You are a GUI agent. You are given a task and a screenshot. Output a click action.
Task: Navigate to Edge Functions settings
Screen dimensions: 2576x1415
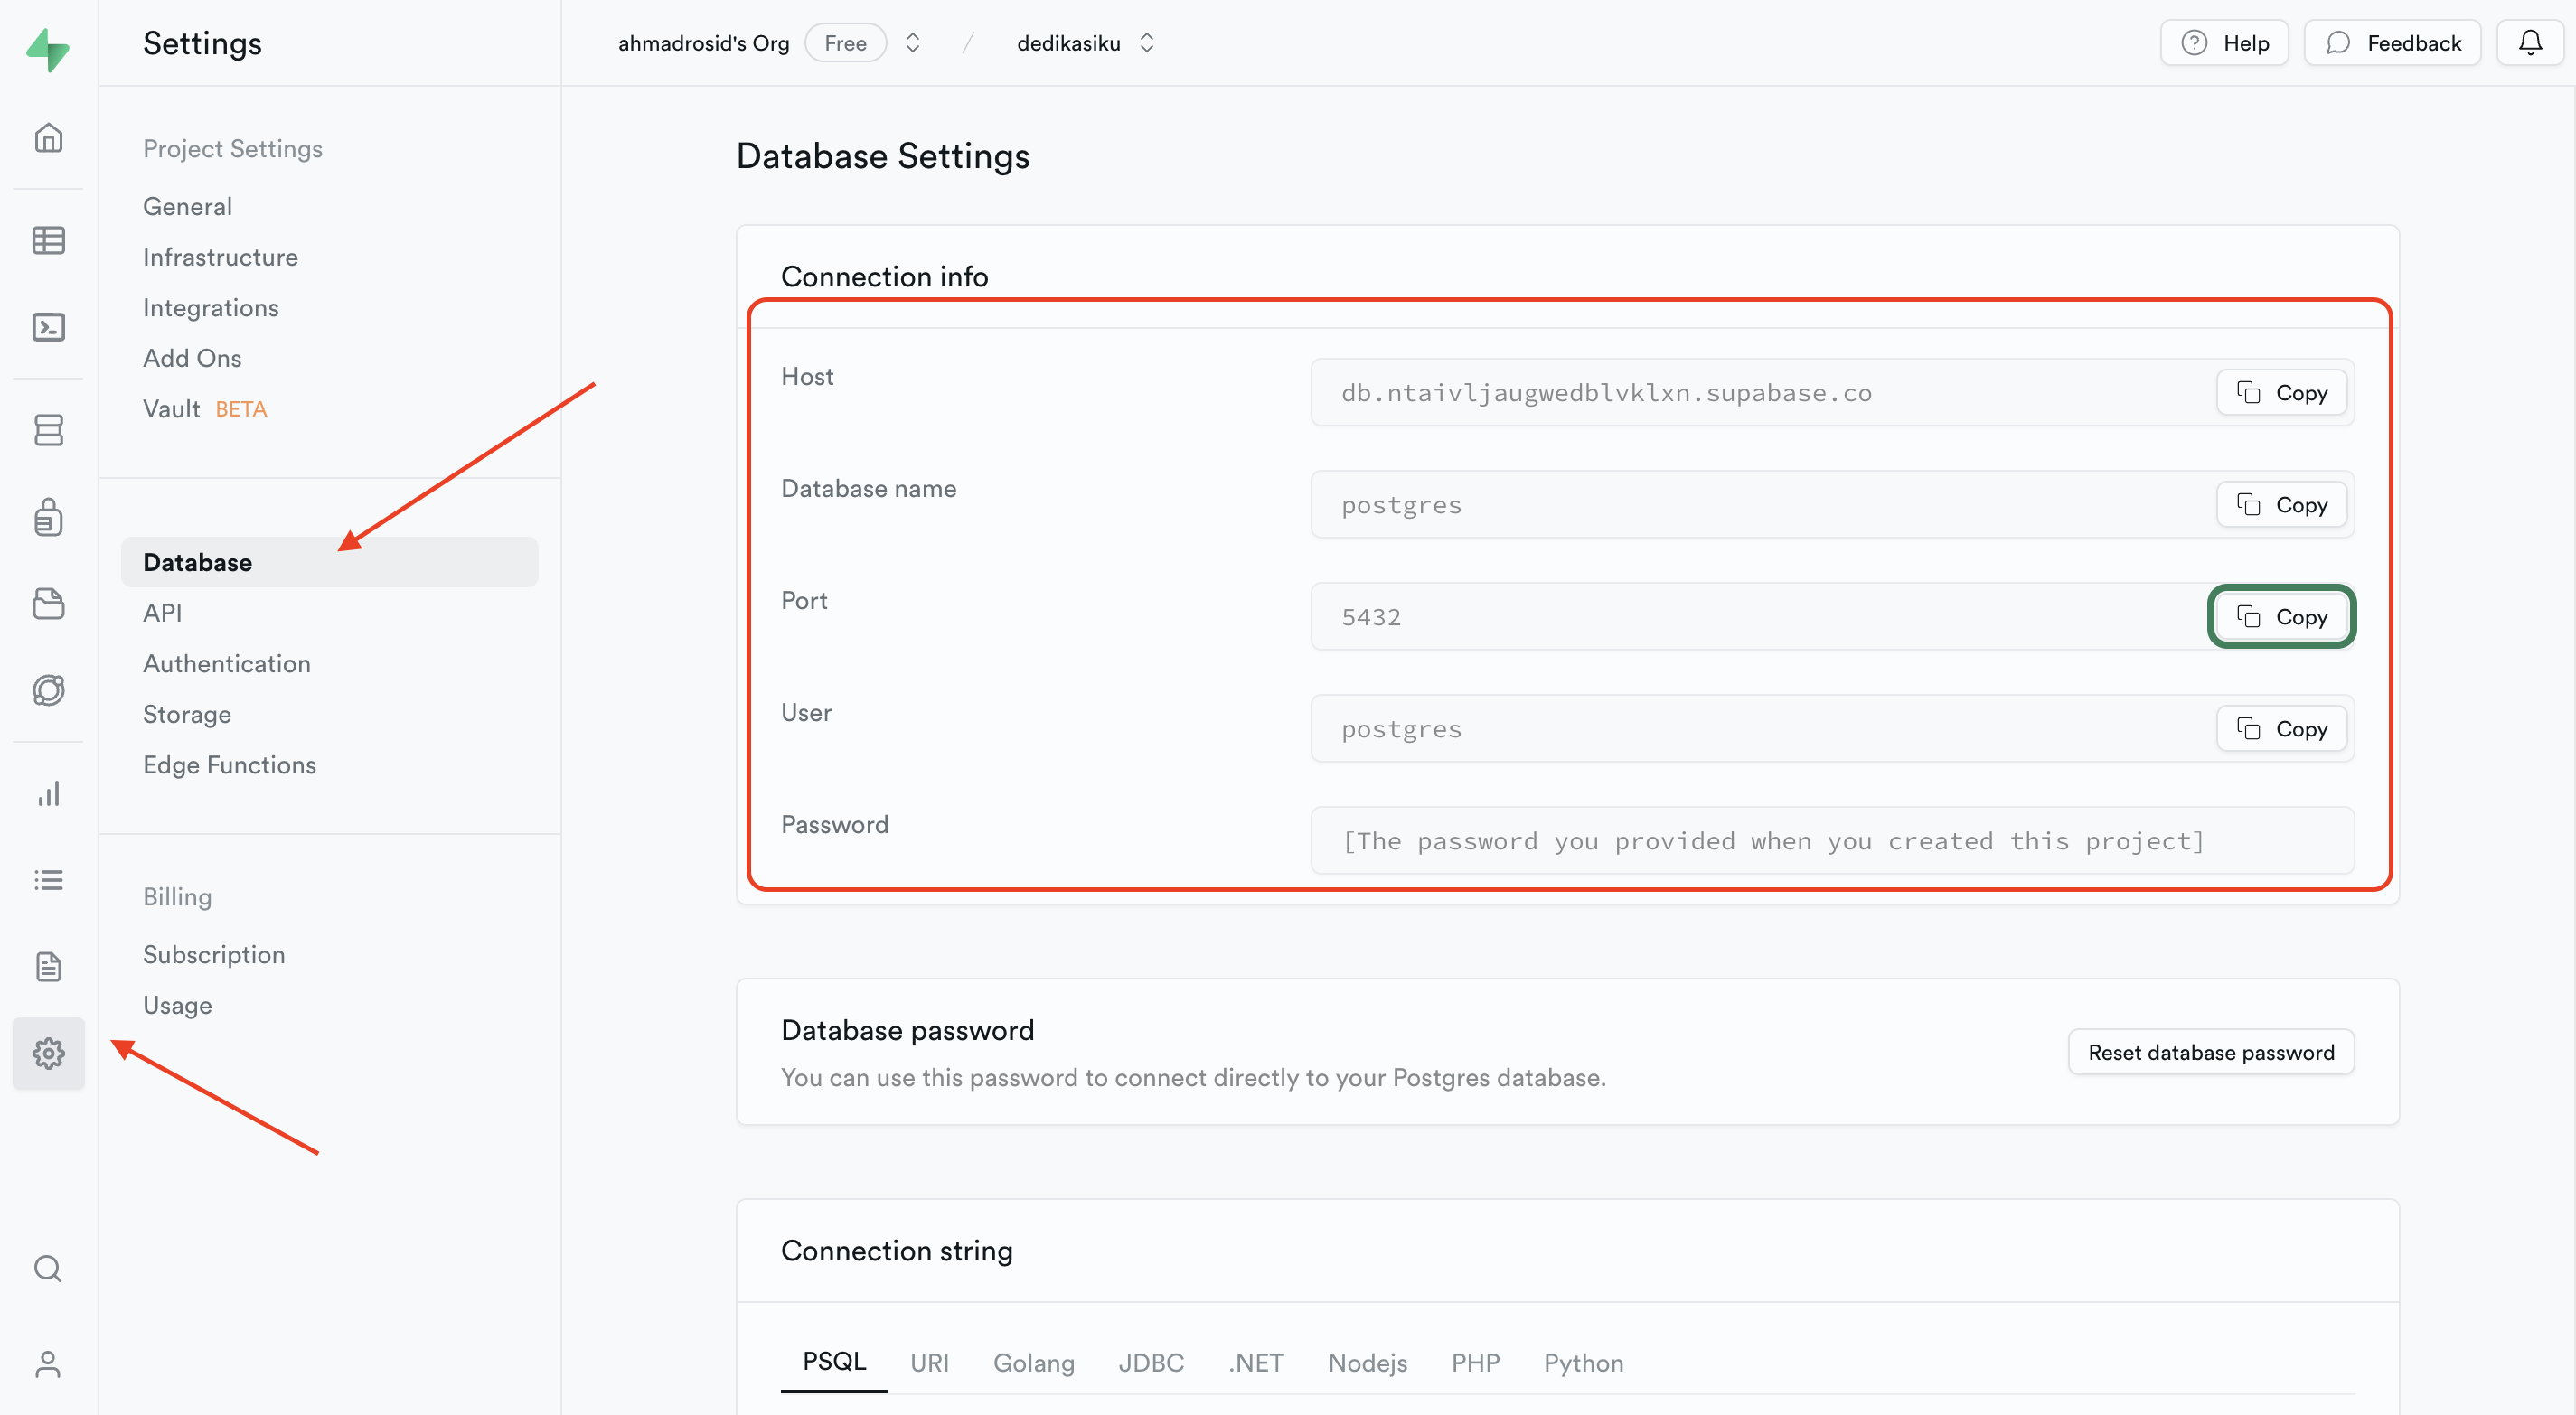[x=230, y=764]
